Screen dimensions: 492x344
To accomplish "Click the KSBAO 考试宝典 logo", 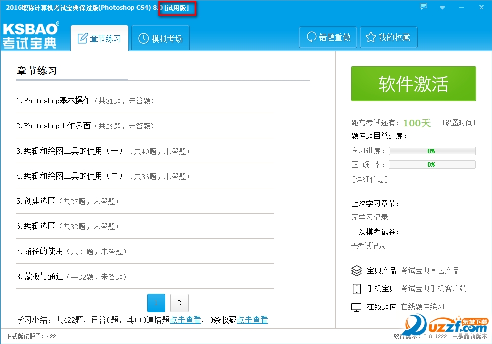I will click(31, 35).
